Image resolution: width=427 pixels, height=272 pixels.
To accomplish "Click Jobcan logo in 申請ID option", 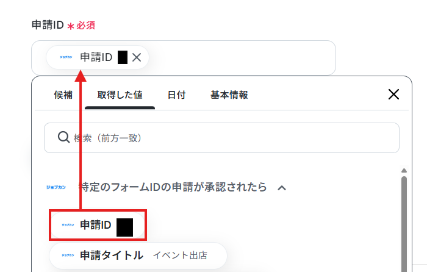I will click(68, 225).
